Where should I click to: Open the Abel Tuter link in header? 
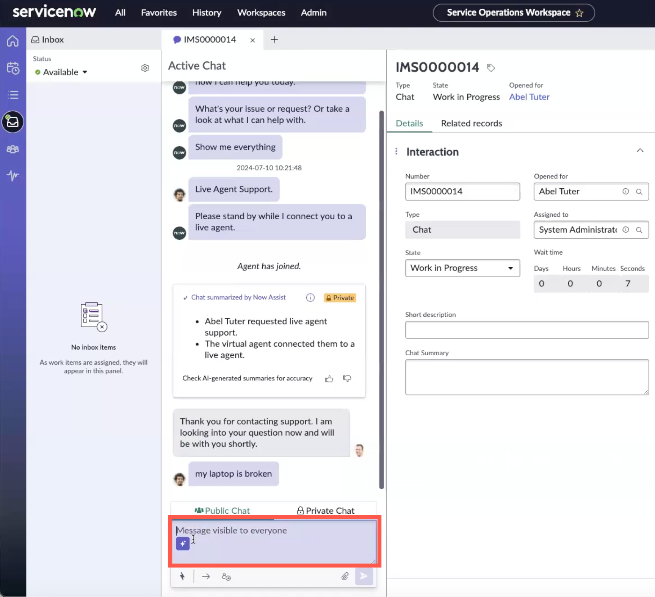529,97
